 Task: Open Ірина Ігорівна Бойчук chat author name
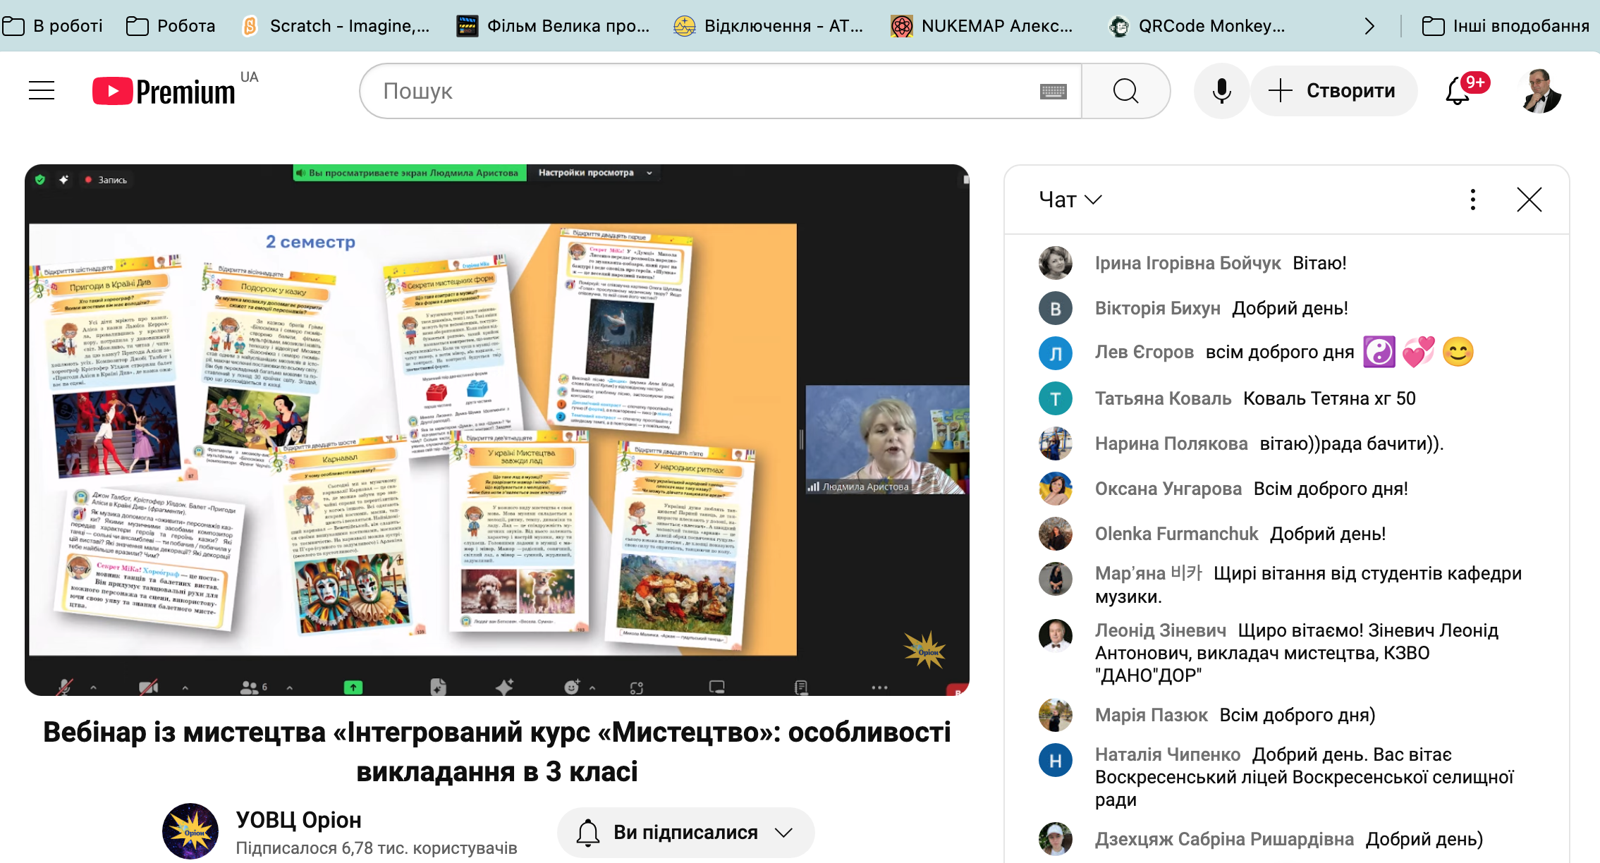pyautogui.click(x=1187, y=263)
